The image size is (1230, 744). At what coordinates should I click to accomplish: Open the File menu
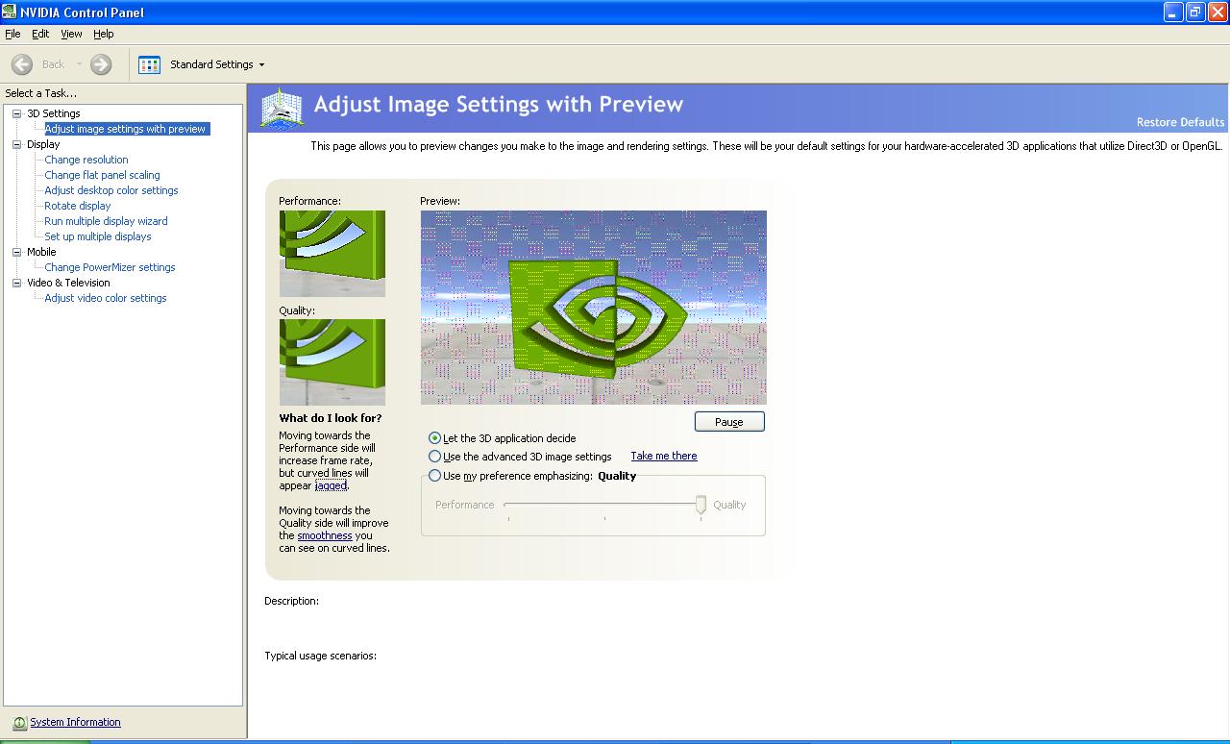coord(12,34)
